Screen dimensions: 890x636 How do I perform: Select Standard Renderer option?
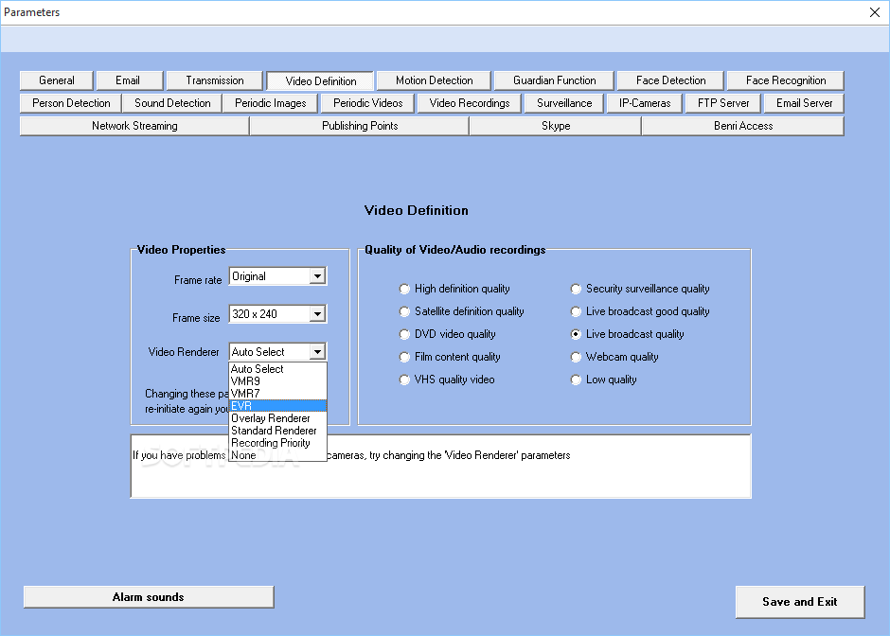[x=277, y=431]
